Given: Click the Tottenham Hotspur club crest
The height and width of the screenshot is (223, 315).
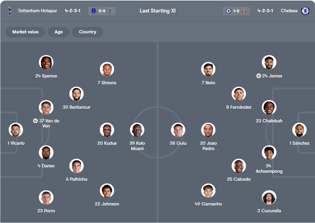Looking at the screenshot, I should (10, 11).
